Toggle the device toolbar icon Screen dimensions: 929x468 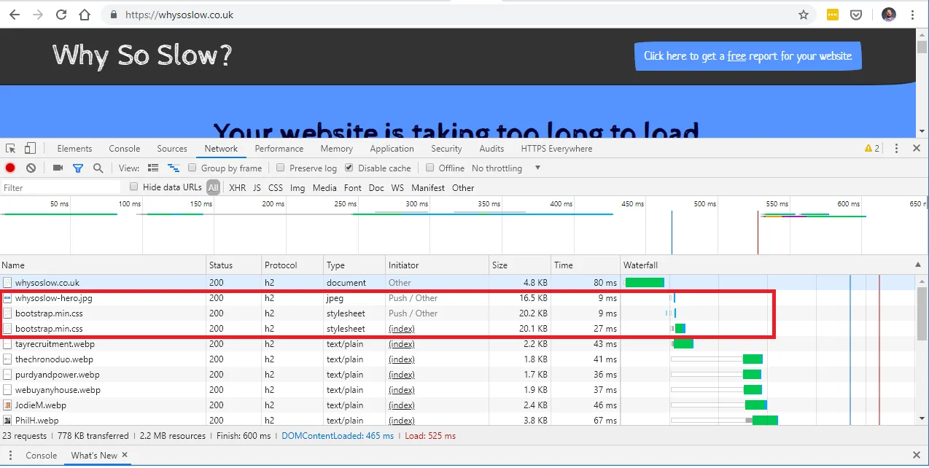point(30,149)
